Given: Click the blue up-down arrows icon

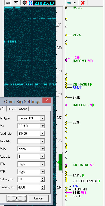Looking at the screenshot, I should coord(30,3).
